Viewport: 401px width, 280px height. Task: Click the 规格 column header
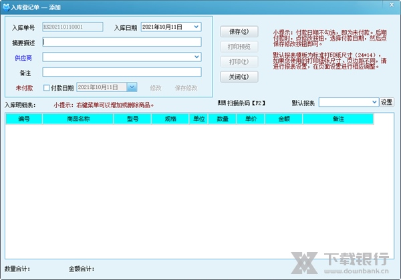tap(170, 119)
